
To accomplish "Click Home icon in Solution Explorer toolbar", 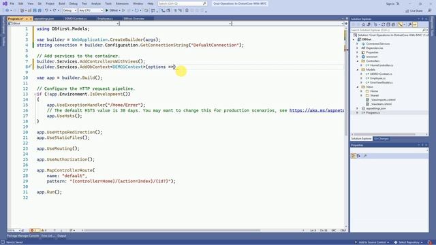I will (x=363, y=24).
